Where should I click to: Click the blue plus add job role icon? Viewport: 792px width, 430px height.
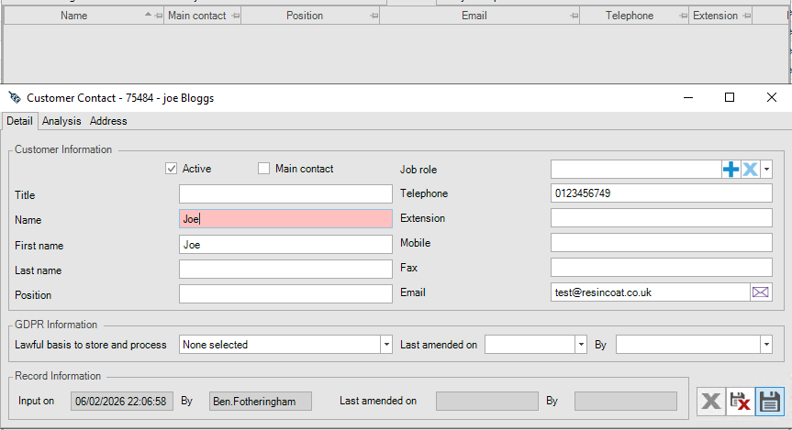[x=731, y=170]
